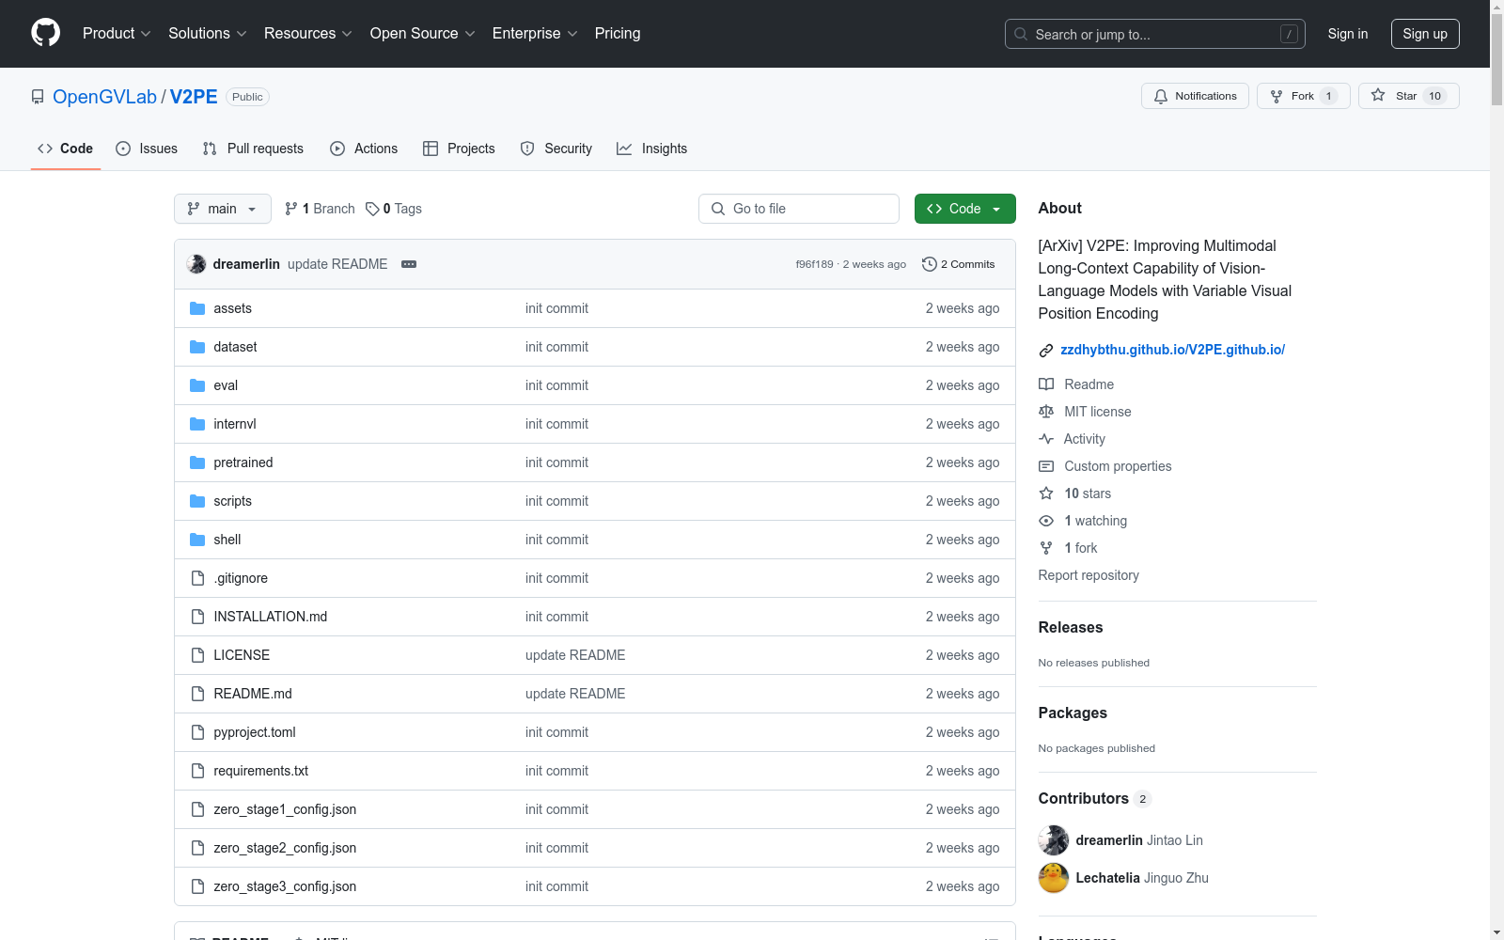Viewport: 1504px width, 940px height.
Task: Click the Sign in link
Action: (x=1348, y=34)
